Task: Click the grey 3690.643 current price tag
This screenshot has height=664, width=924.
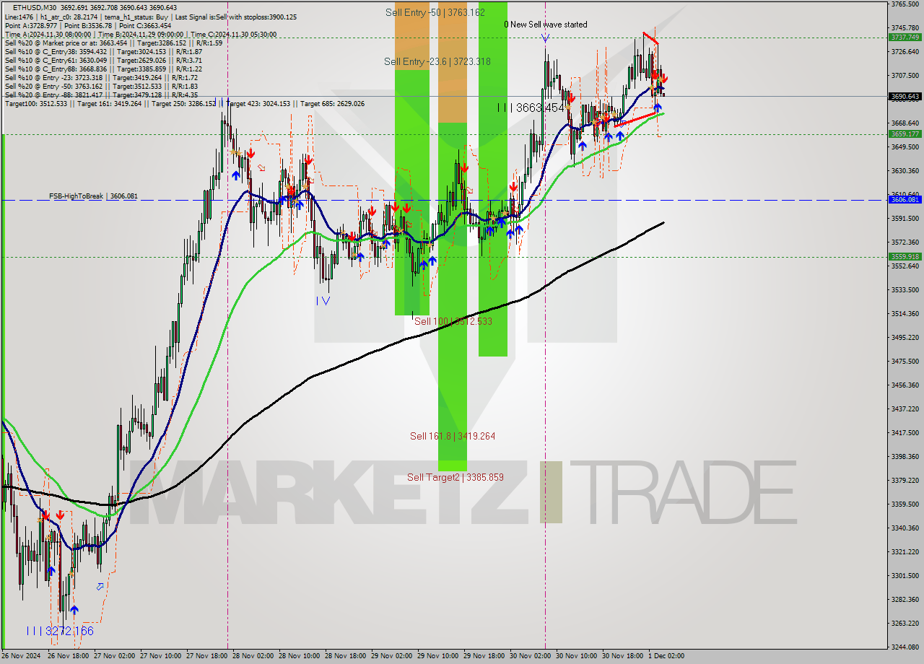Action: (x=905, y=96)
